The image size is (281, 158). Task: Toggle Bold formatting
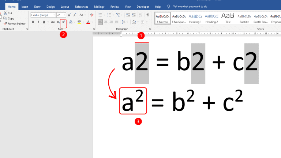click(x=33, y=22)
